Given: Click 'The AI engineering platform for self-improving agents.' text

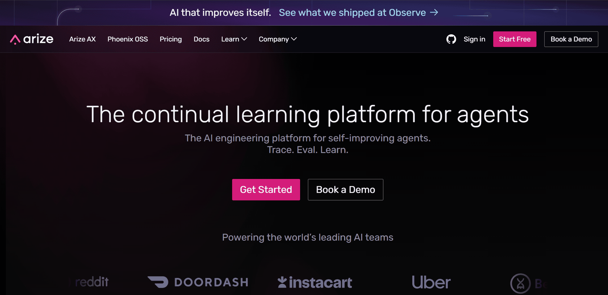Looking at the screenshot, I should click(307, 138).
